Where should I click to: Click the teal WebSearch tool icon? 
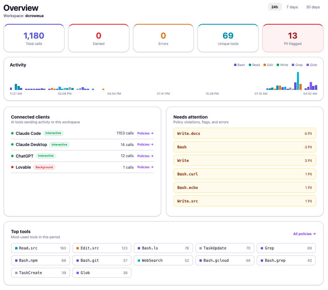[x=140, y=260]
